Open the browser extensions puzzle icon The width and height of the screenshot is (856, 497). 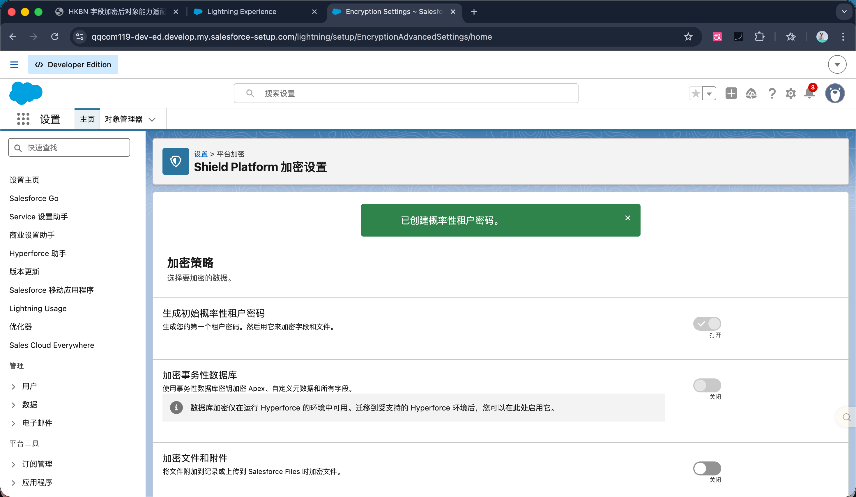click(759, 37)
